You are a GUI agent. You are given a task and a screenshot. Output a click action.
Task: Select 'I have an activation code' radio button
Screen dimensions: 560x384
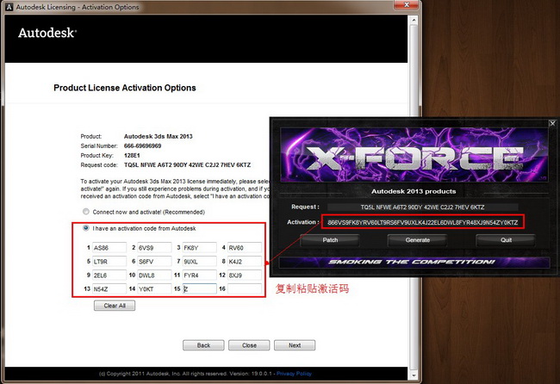(85, 227)
